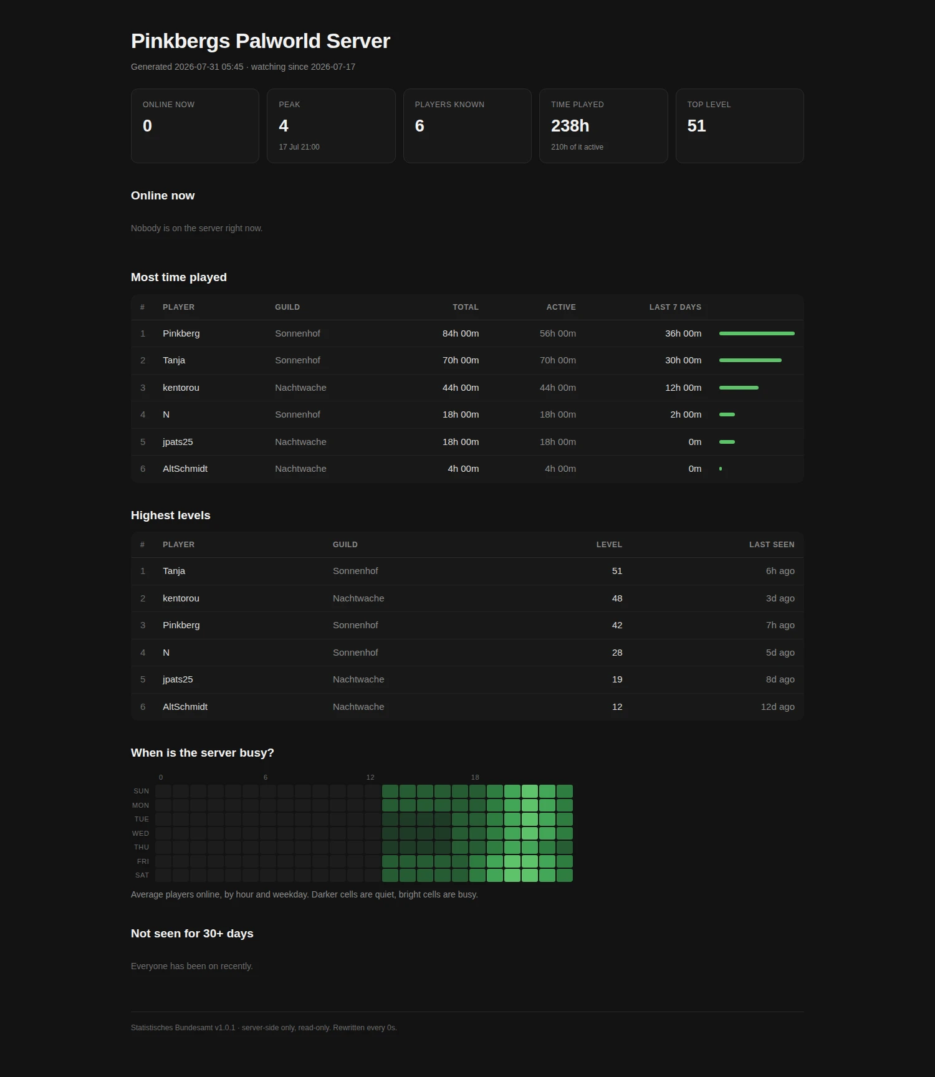Viewport: 935px width, 1077px height.
Task: Click the "12d ago" last seen value
Action: 778,707
